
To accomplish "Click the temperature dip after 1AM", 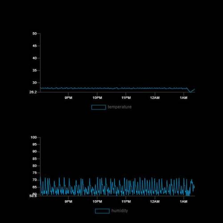I will 190,92.
